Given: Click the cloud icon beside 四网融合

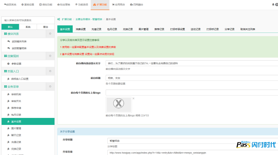Looking at the screenshot, I should 131,5.
